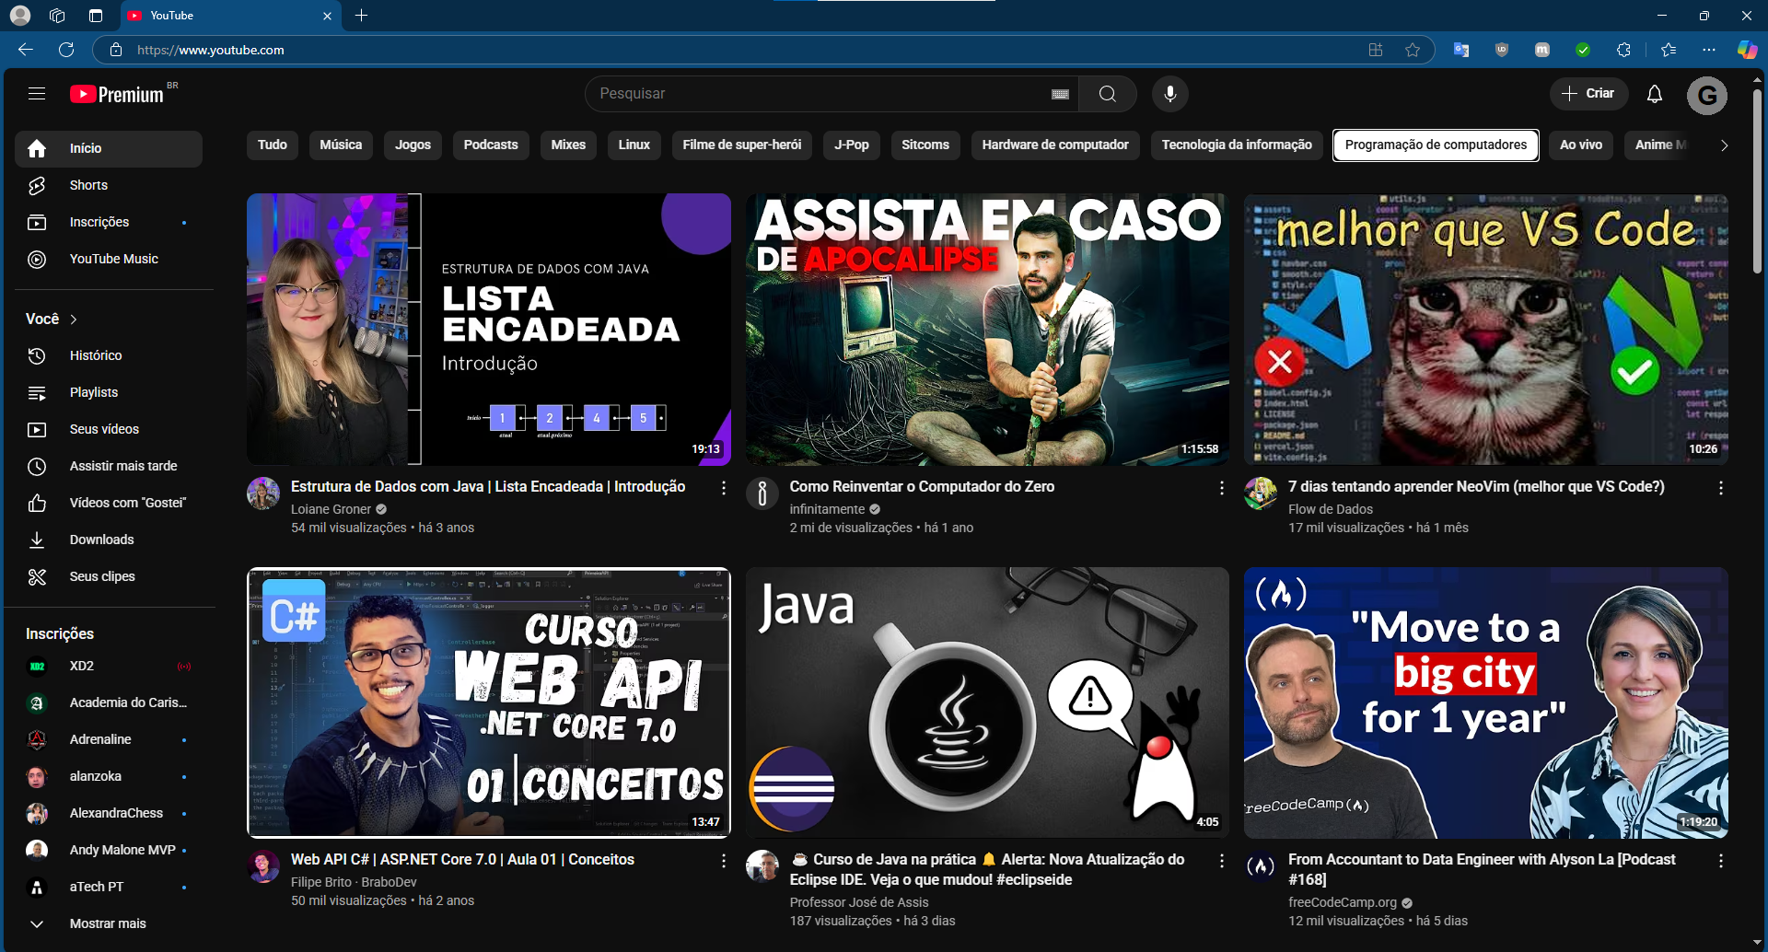This screenshot has height=952, width=1768.
Task: Click the infinitamente channel avatar
Action: [762, 493]
